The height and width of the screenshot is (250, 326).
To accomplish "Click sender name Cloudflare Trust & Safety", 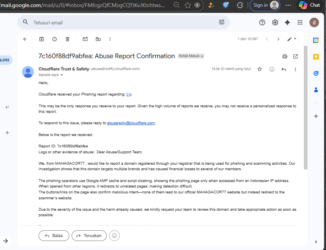I will [x=64, y=69].
